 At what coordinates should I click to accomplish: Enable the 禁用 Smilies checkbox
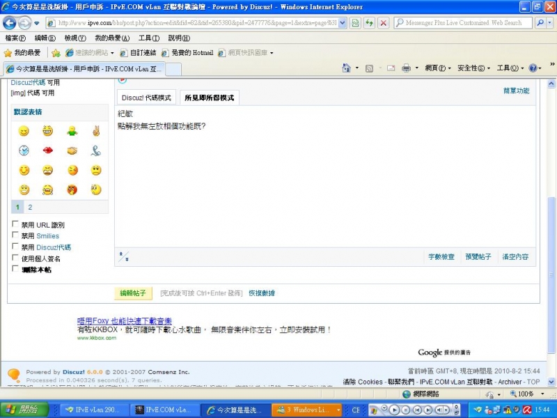pos(15,235)
